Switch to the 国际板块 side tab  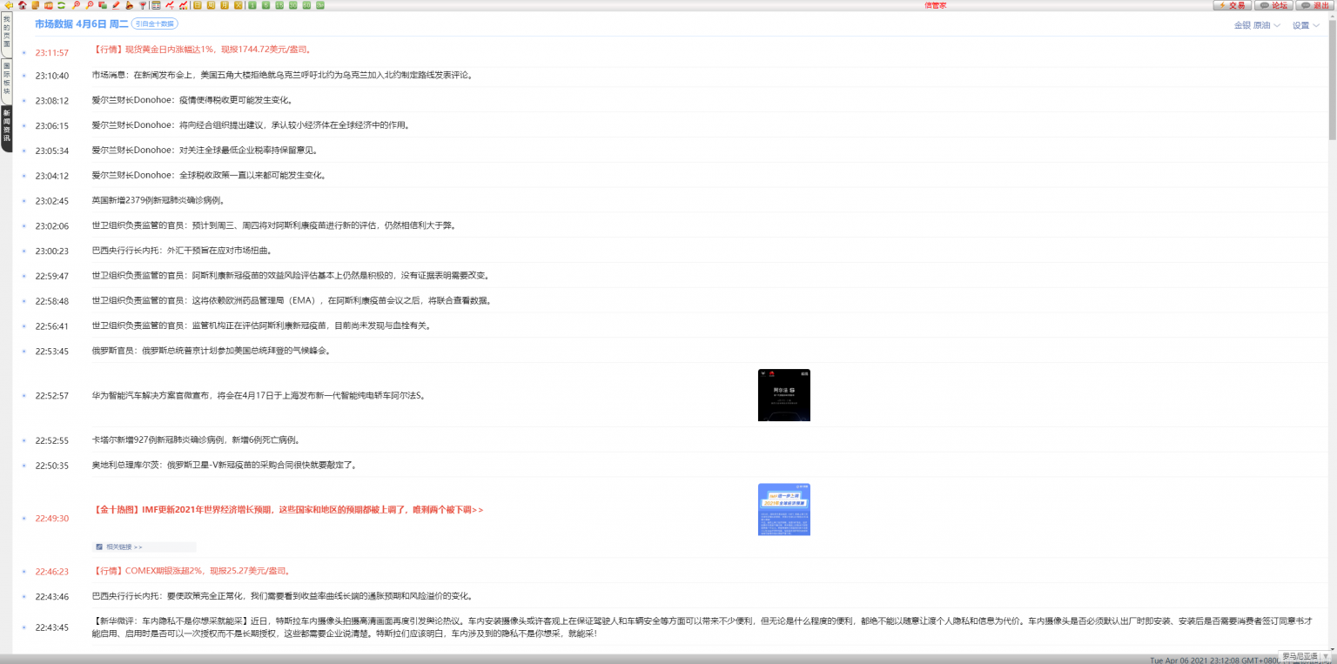(x=6, y=80)
